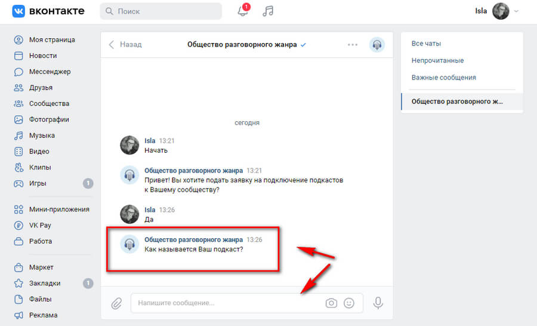Open Закладки star icon

coord(18,283)
